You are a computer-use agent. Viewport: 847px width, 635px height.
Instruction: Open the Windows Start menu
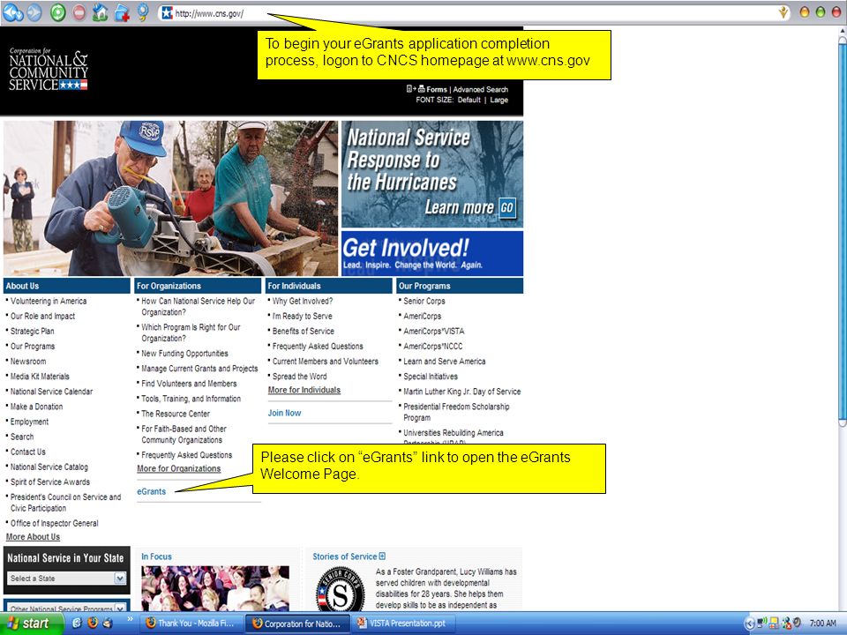click(32, 624)
